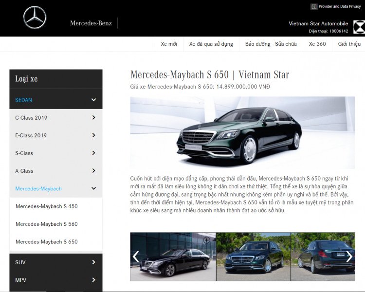
Task: Click the C-Class 2019 label
Action: tap(31, 118)
